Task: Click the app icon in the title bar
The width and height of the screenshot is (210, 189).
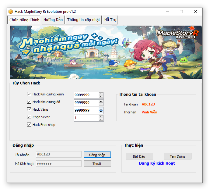Action: click(x=11, y=12)
